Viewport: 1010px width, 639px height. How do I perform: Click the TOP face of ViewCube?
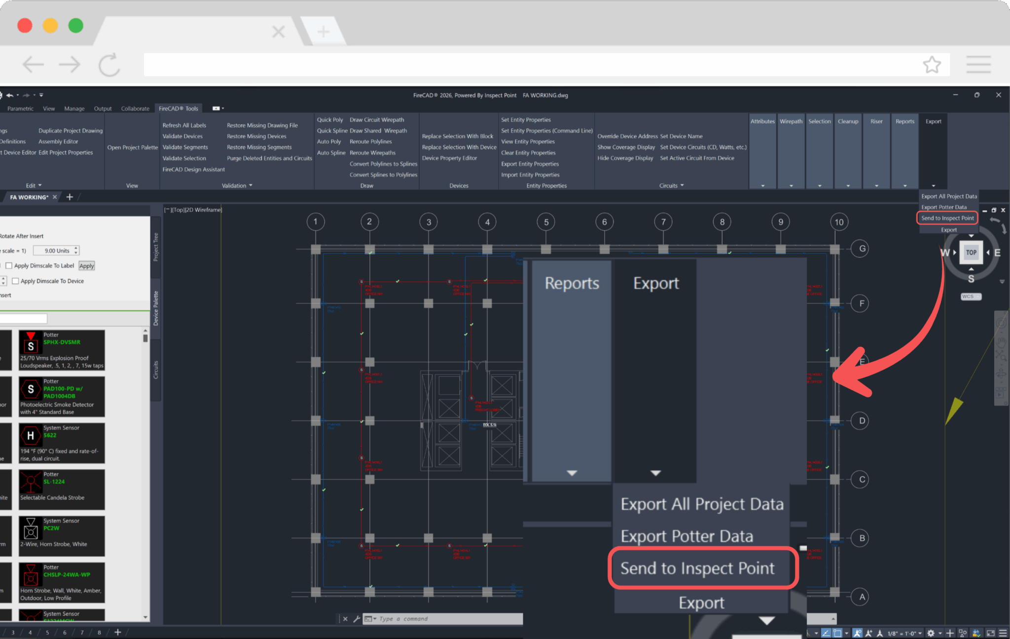tap(971, 252)
